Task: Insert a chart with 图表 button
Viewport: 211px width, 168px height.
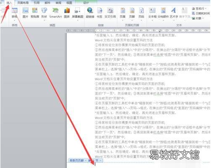Action: point(67,13)
